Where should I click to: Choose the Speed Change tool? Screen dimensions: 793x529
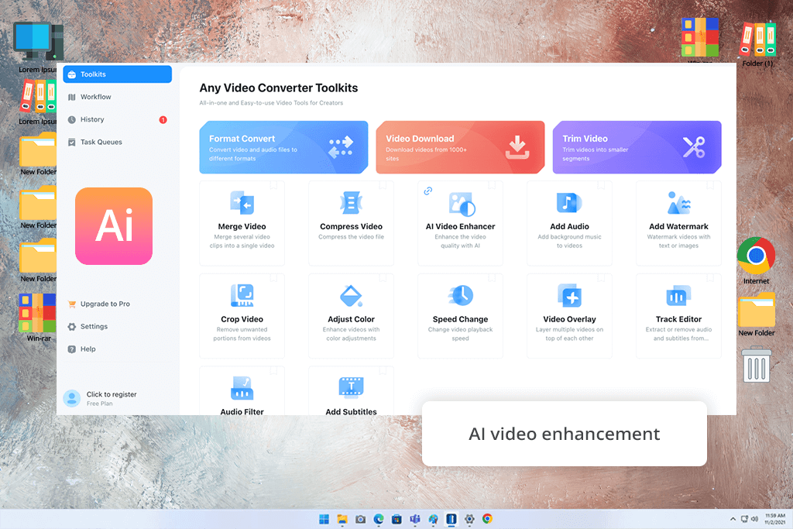(x=460, y=315)
